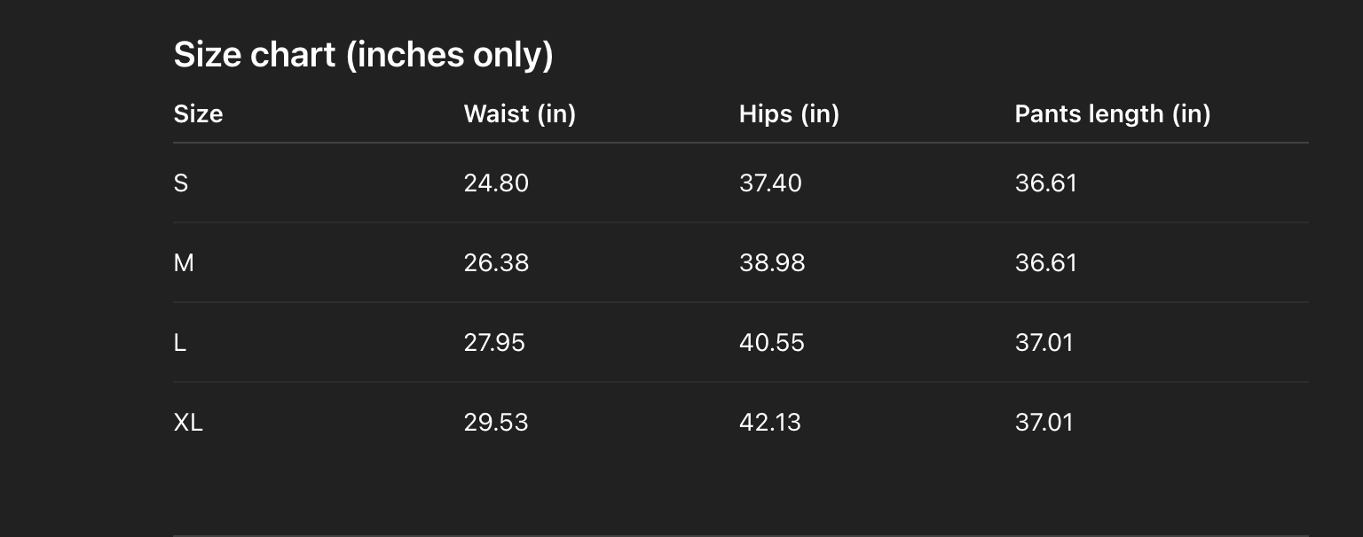Image resolution: width=1363 pixels, height=537 pixels.
Task: Click the "Size chart (inches only)" heading
Action: 363,55
